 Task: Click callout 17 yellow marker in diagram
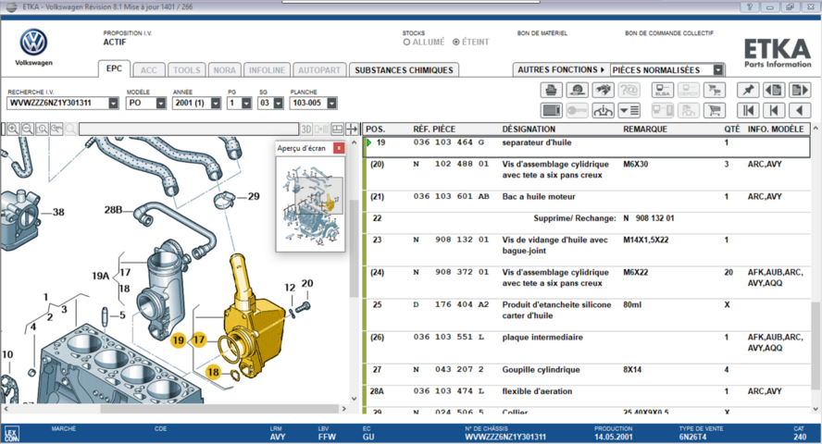coord(199,339)
